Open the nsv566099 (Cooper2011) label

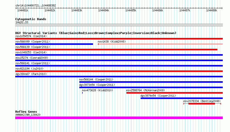coord(33,42)
